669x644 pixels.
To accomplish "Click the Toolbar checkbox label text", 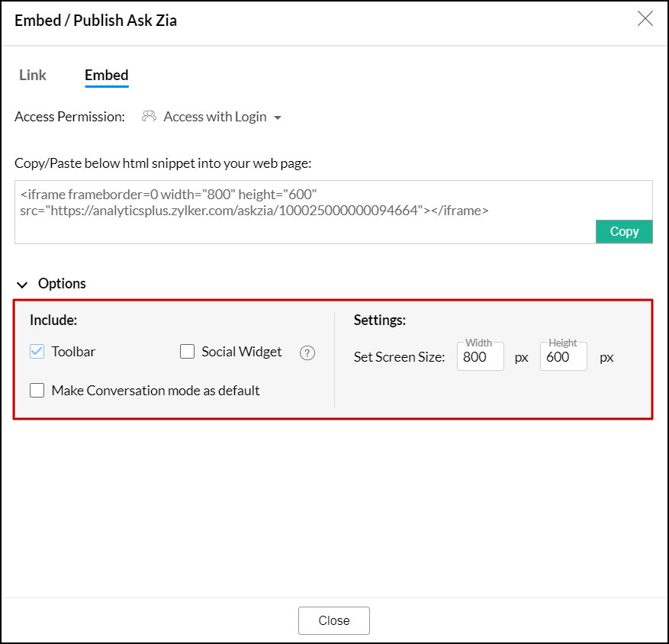I will pos(73,352).
